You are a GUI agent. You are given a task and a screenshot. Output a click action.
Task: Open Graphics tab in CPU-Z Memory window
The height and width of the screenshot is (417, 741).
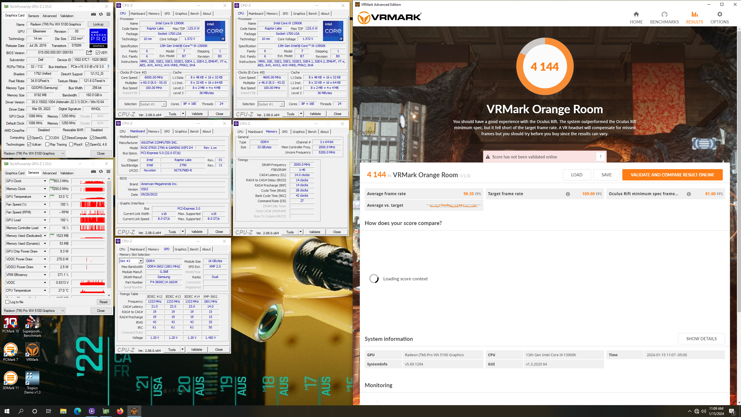(x=298, y=132)
